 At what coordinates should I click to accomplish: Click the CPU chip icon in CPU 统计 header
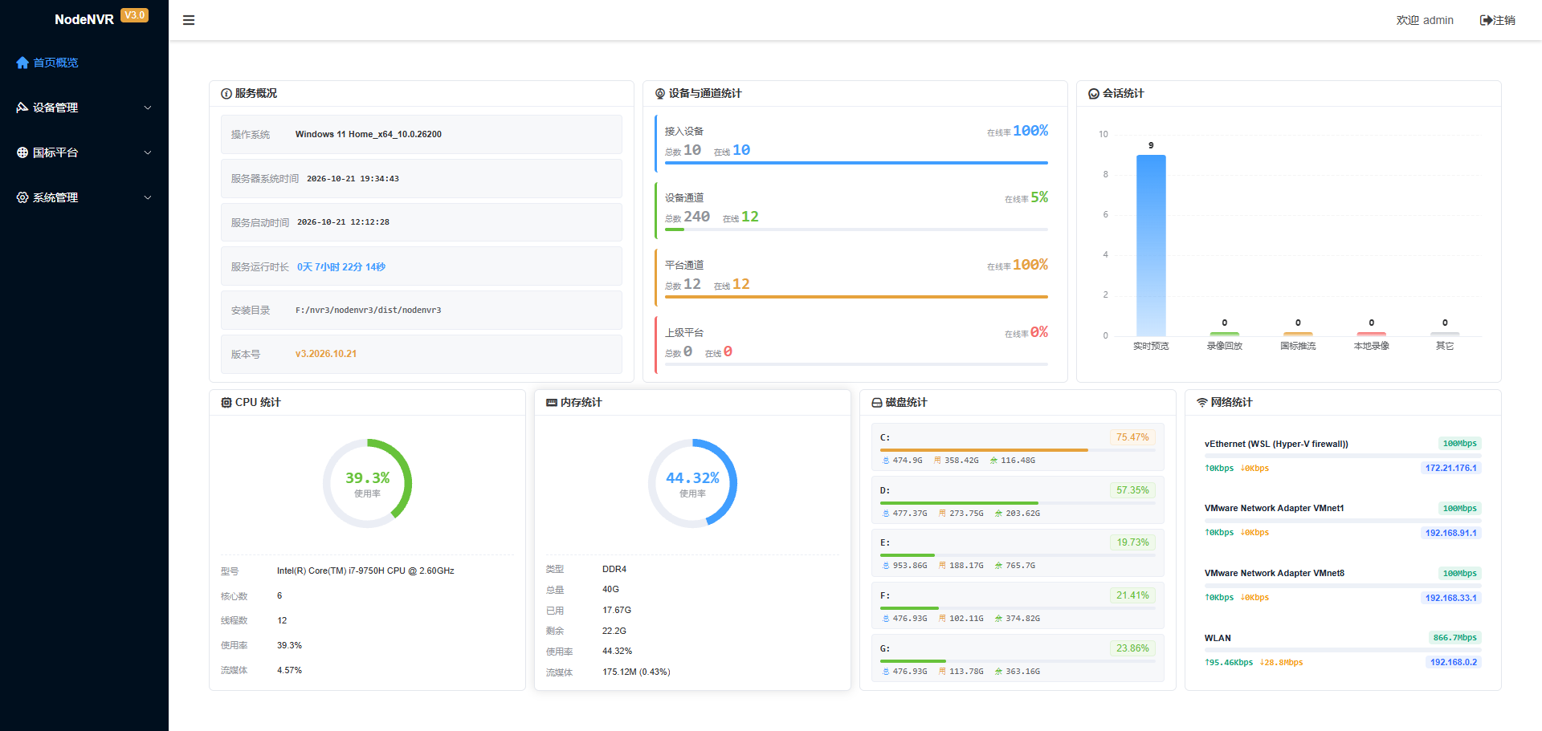coord(226,403)
